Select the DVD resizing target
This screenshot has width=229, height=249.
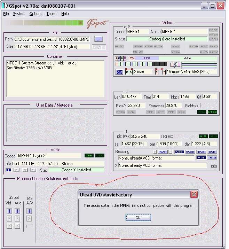(x=201, y=152)
